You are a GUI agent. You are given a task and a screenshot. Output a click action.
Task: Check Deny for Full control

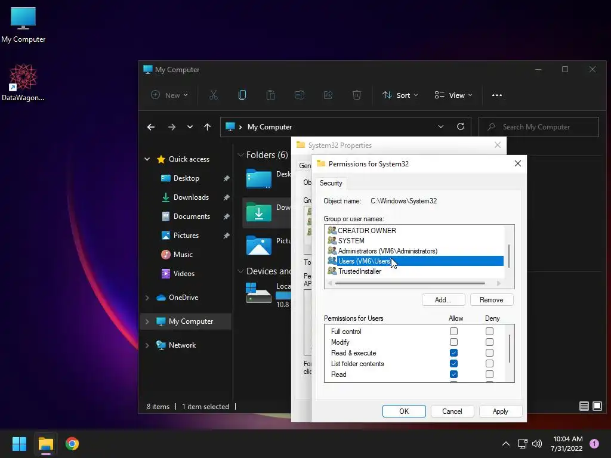(489, 332)
